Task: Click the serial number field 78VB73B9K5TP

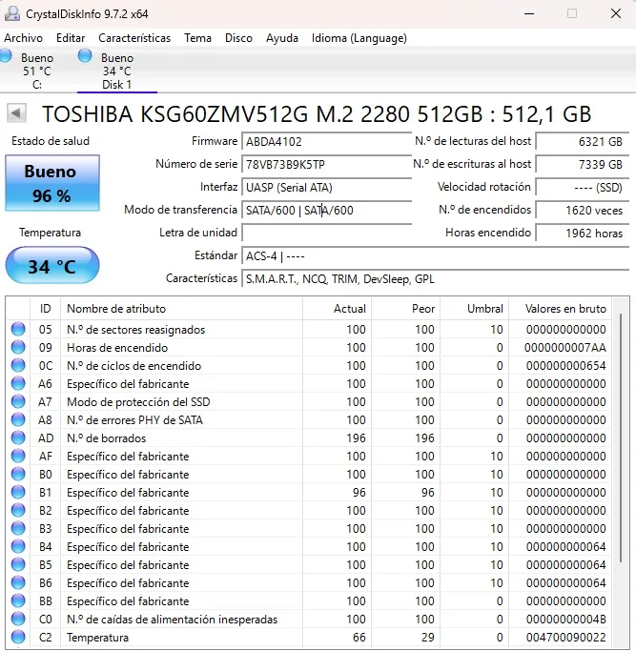Action: (326, 164)
